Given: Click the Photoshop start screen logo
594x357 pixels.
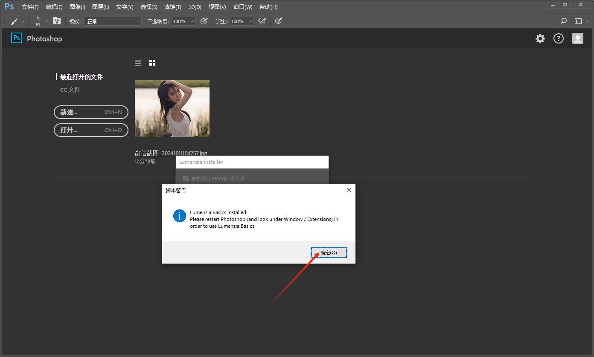Looking at the screenshot, I should (17, 38).
